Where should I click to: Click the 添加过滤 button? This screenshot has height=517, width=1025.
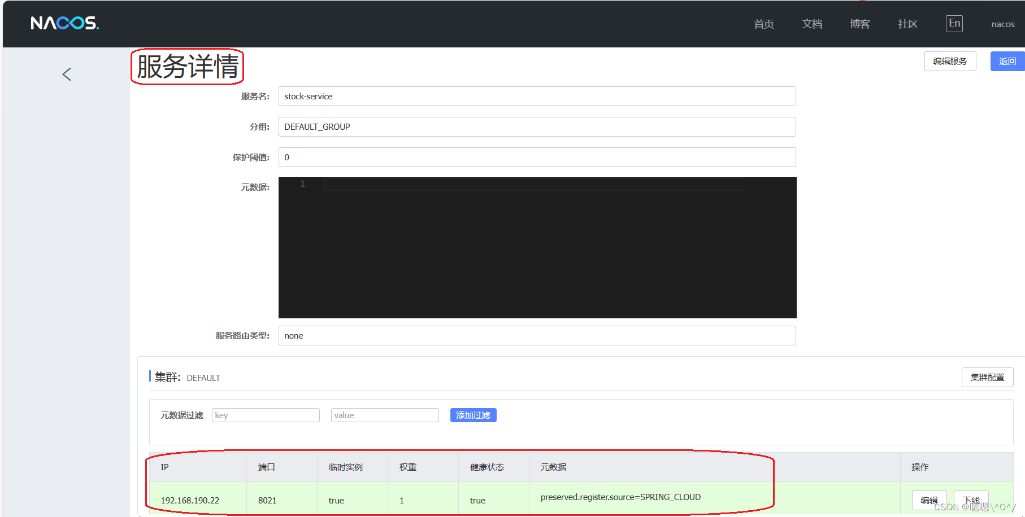tap(474, 415)
